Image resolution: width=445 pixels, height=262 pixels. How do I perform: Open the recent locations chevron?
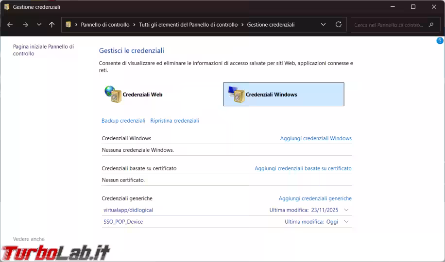click(x=39, y=25)
